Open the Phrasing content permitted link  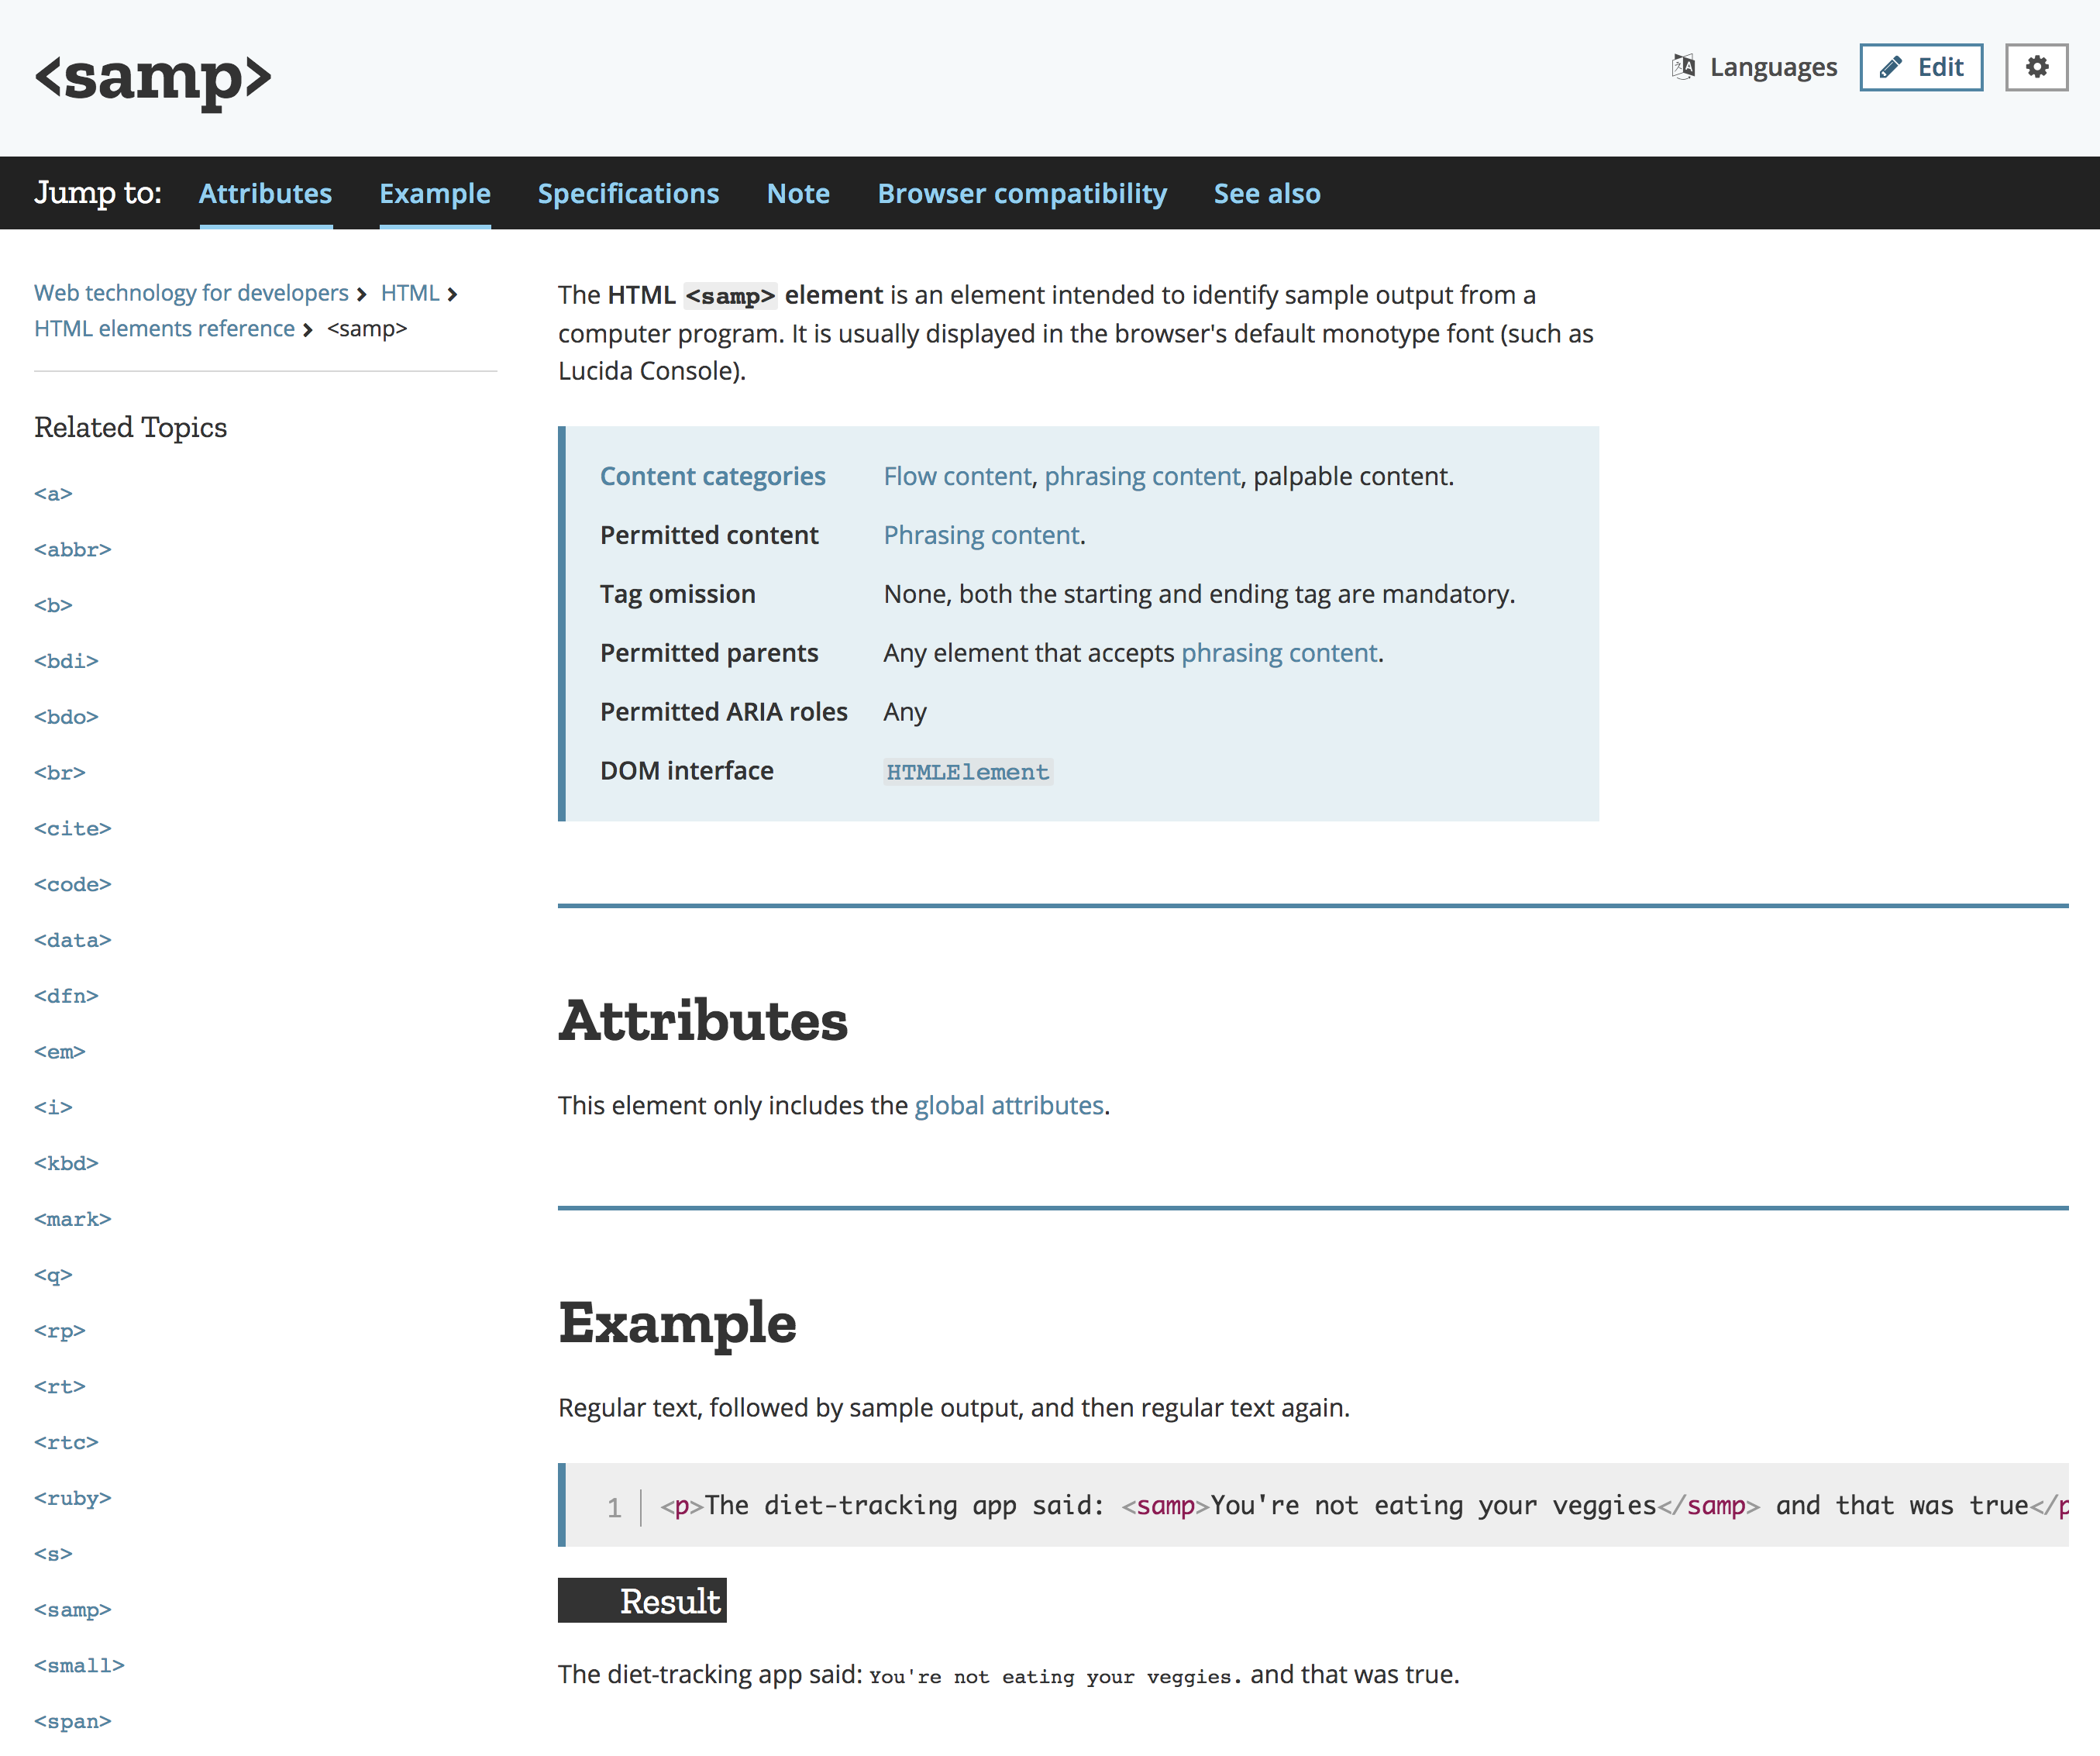tap(981, 535)
